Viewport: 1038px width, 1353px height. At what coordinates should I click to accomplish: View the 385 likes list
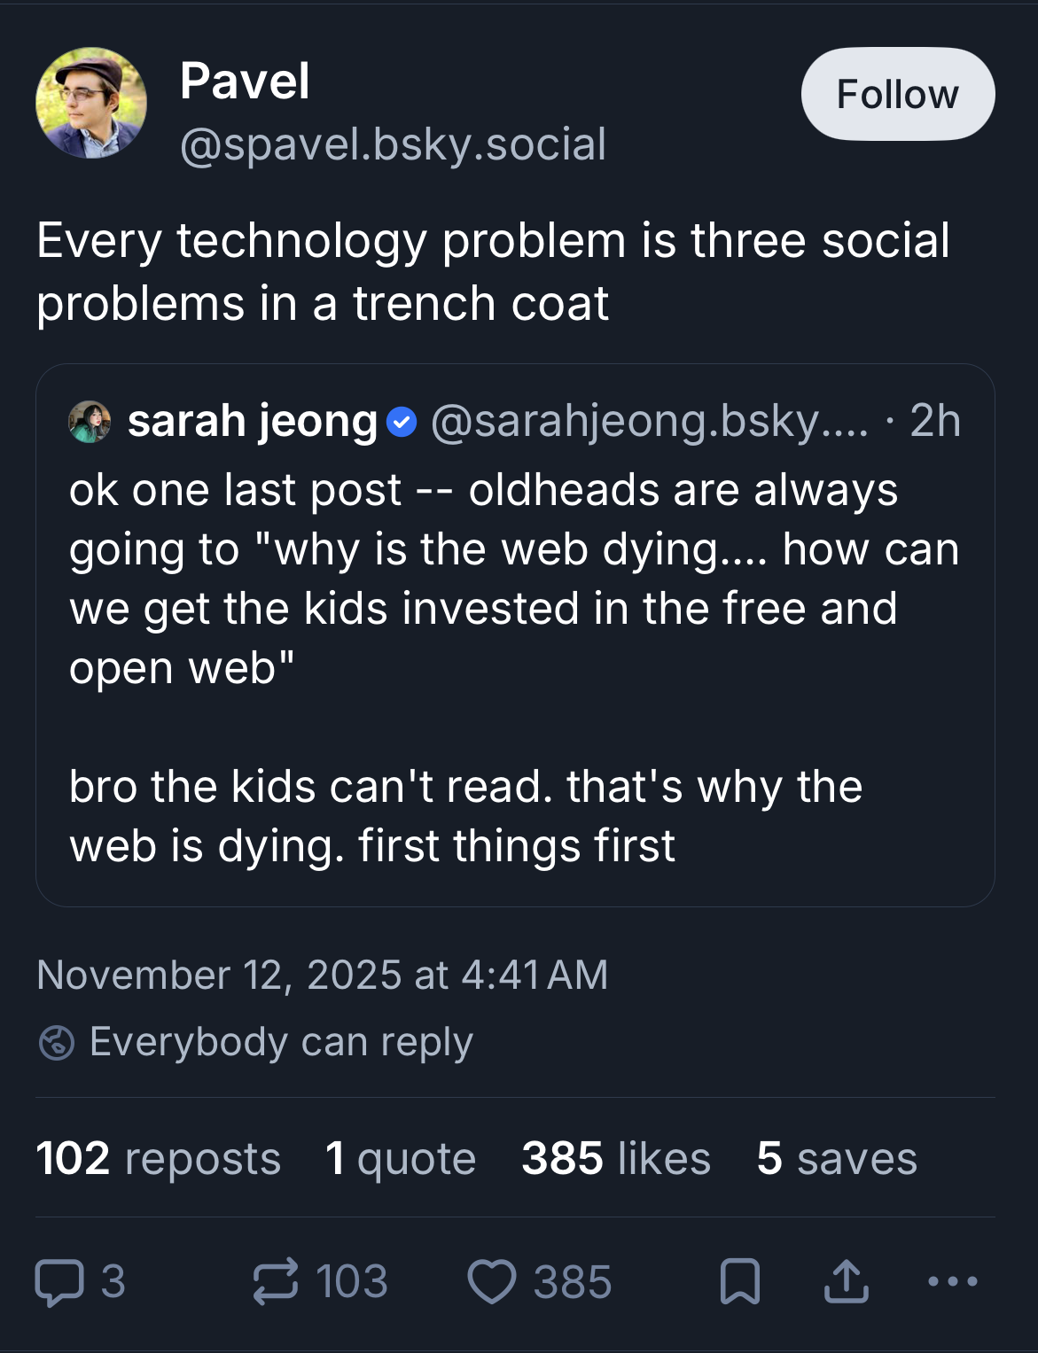pyautogui.click(x=616, y=1158)
